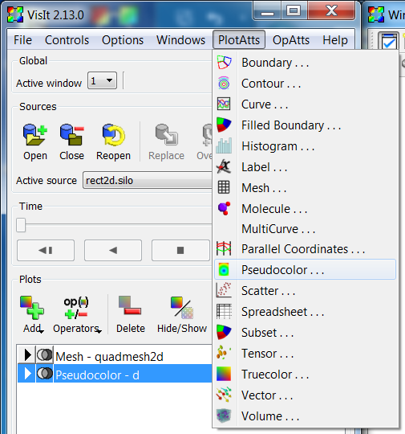This screenshot has width=405, height=434.
Task: Click the Volume plot cube icon
Action: [x=224, y=416]
